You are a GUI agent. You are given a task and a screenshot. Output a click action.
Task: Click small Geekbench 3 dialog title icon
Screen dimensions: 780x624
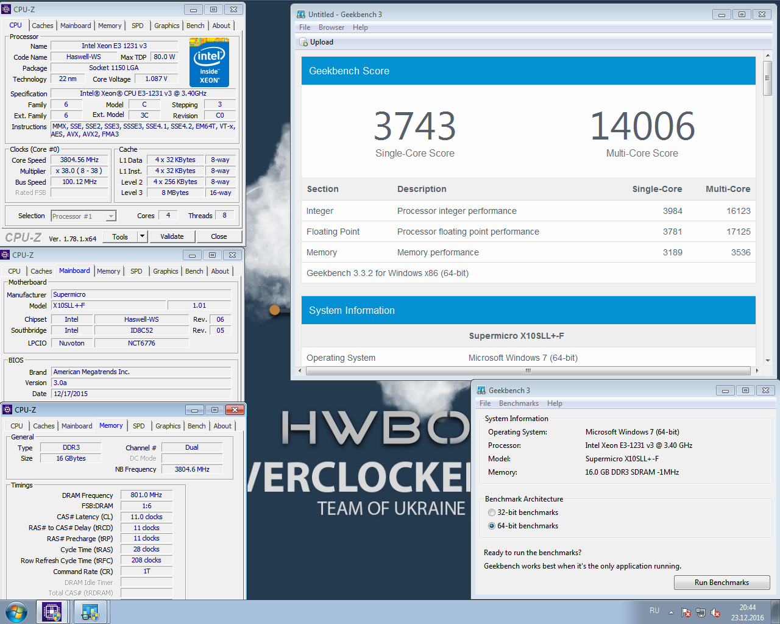(481, 390)
